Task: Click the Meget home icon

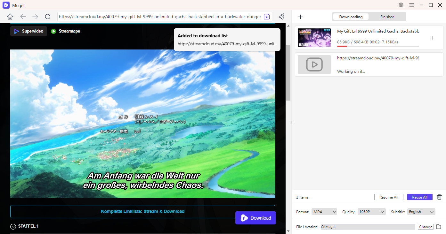Action: pyautogui.click(x=10, y=16)
